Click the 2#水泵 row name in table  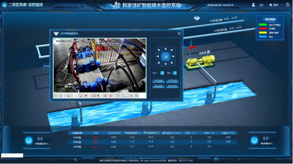point(77,142)
